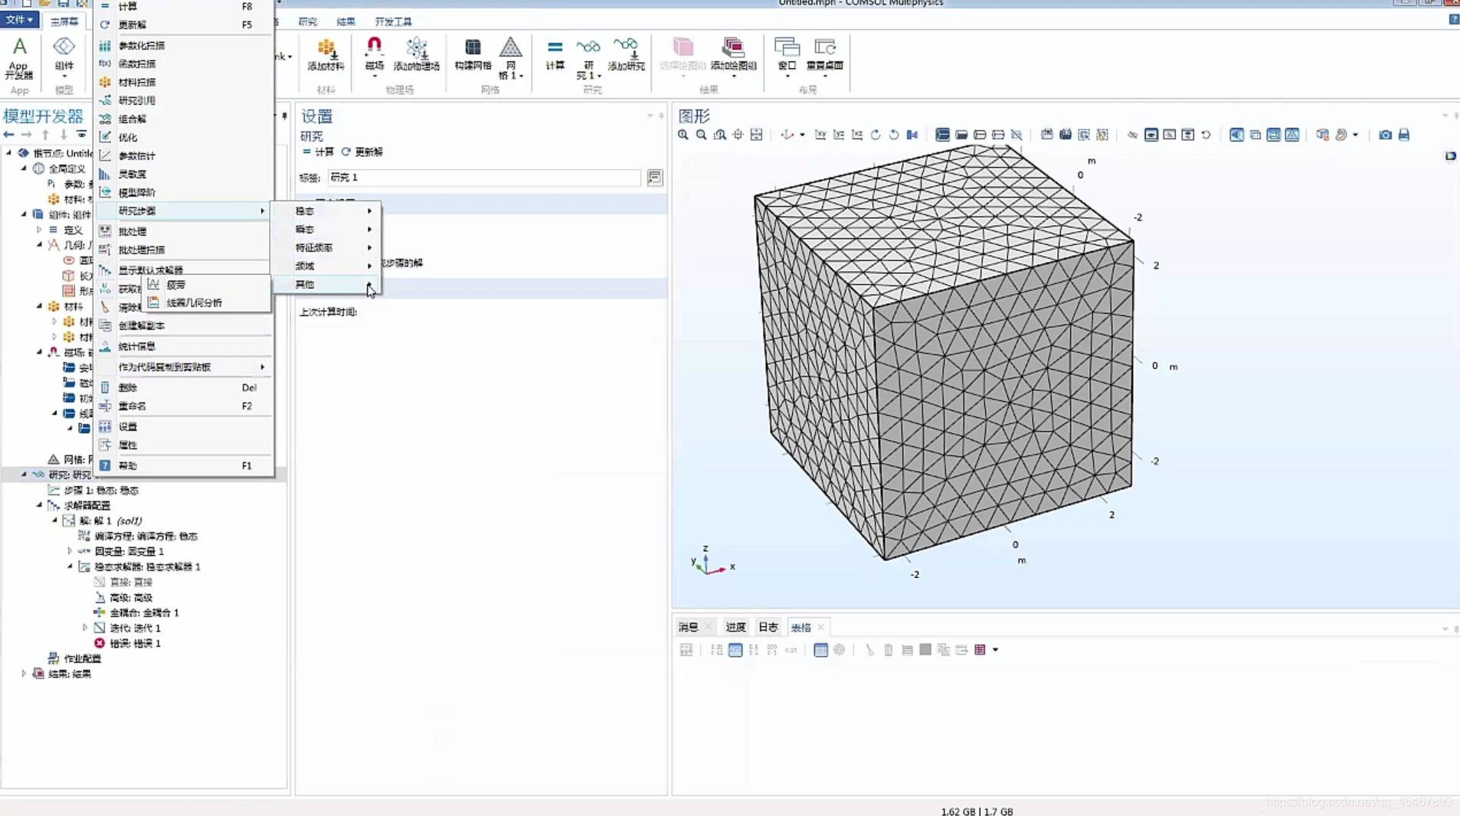Click the back arrow in 模型开发器
The image size is (1460, 816).
8,135
